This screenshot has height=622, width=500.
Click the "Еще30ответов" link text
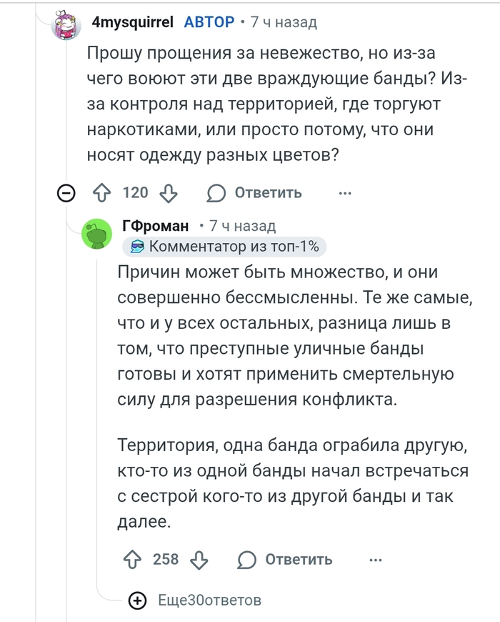[x=209, y=601]
